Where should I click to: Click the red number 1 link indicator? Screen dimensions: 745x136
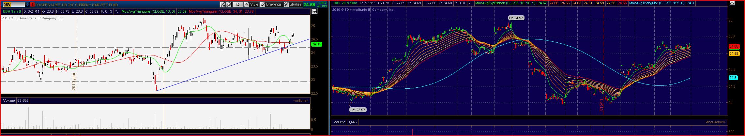[x=32, y=5]
